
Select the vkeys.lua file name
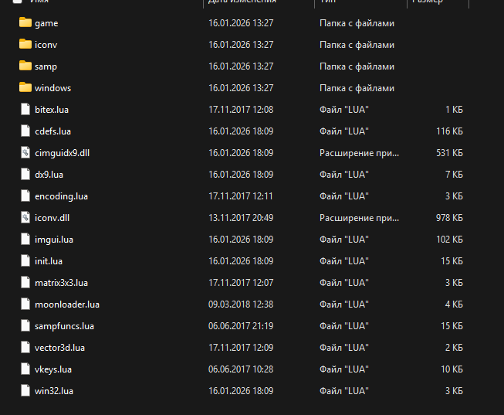(53, 369)
